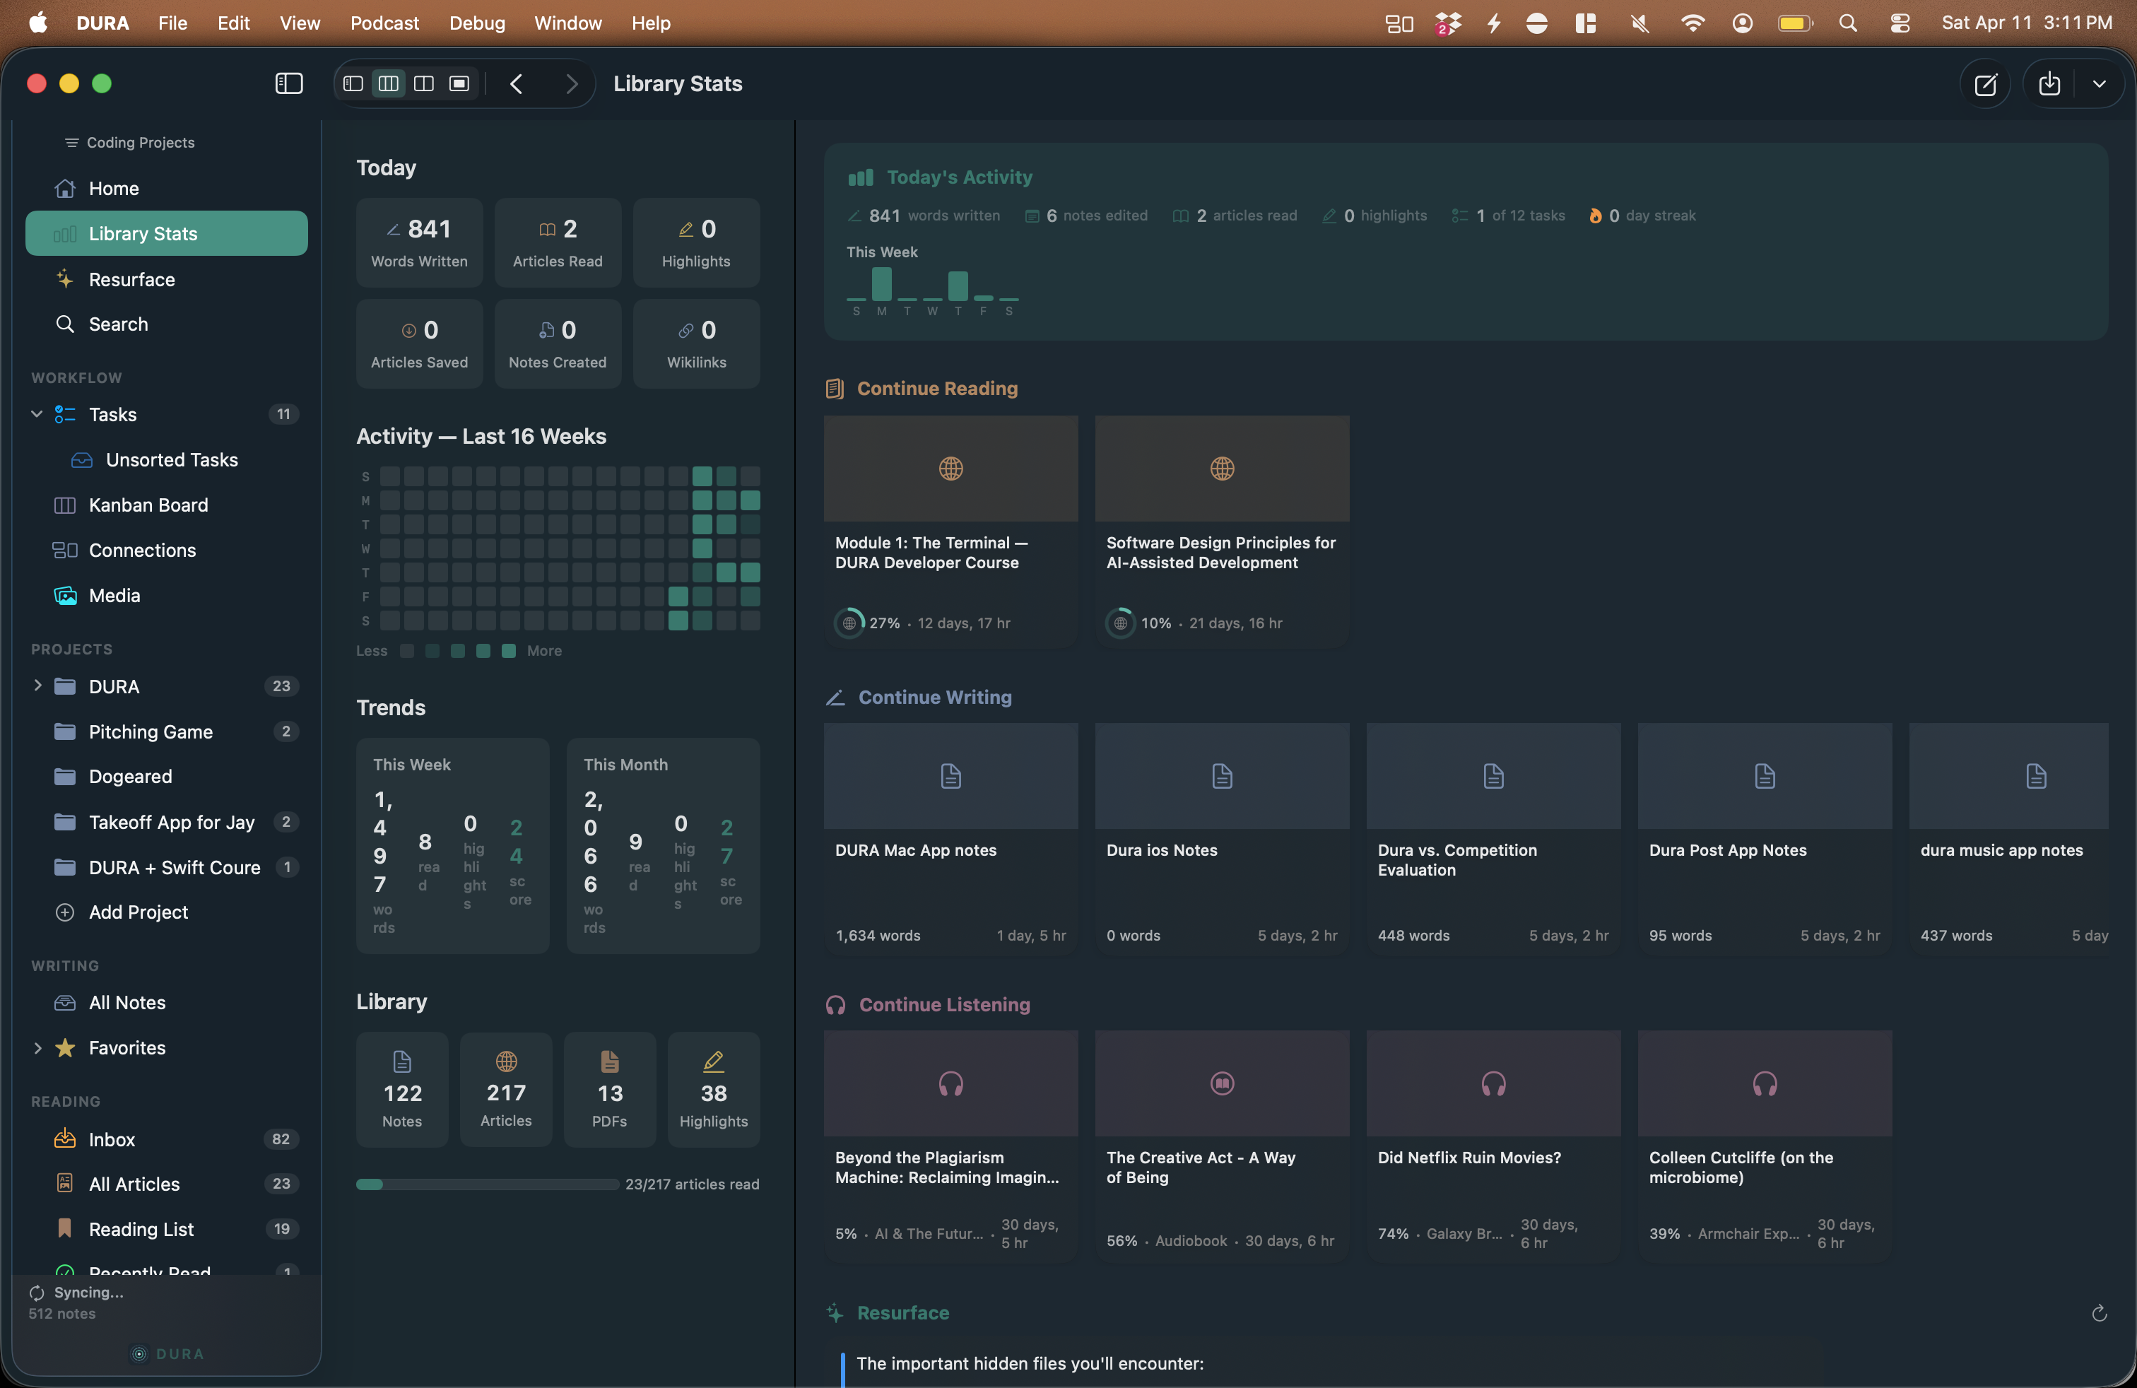Image resolution: width=2137 pixels, height=1388 pixels.
Task: Play Beyond the Plagiarism Machine episode
Action: coord(951,1146)
